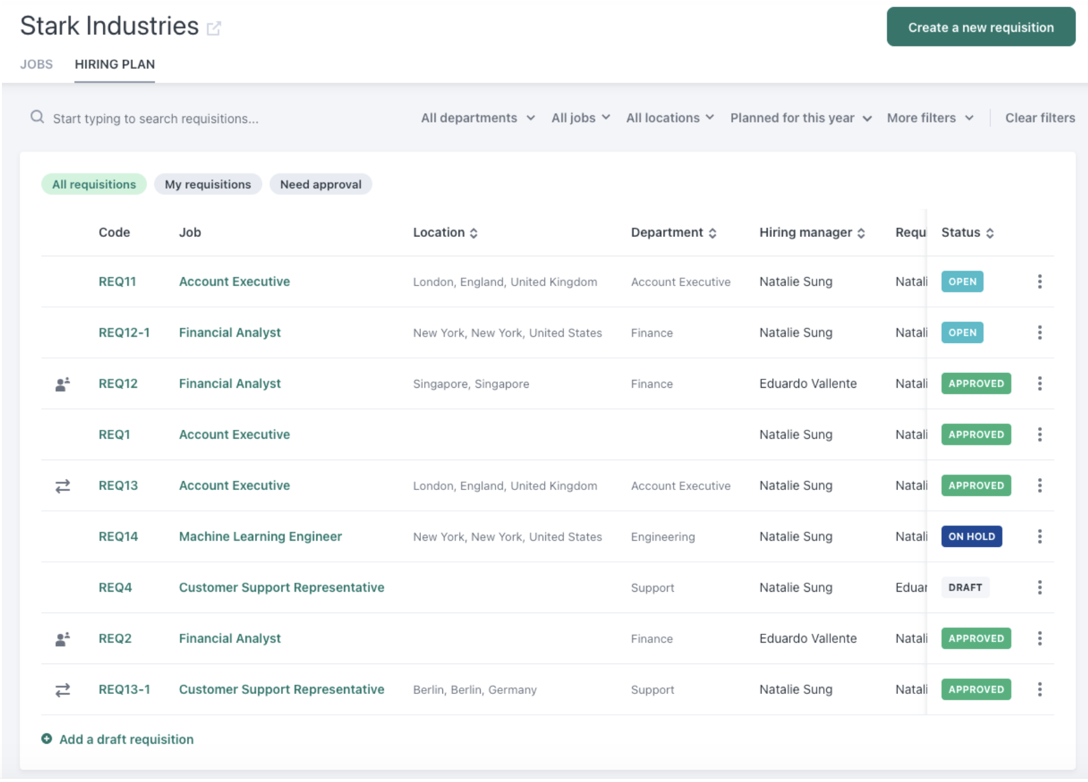Open the three-dot menu for REQ13-1
This screenshot has height=782, width=1088.
[1039, 689]
